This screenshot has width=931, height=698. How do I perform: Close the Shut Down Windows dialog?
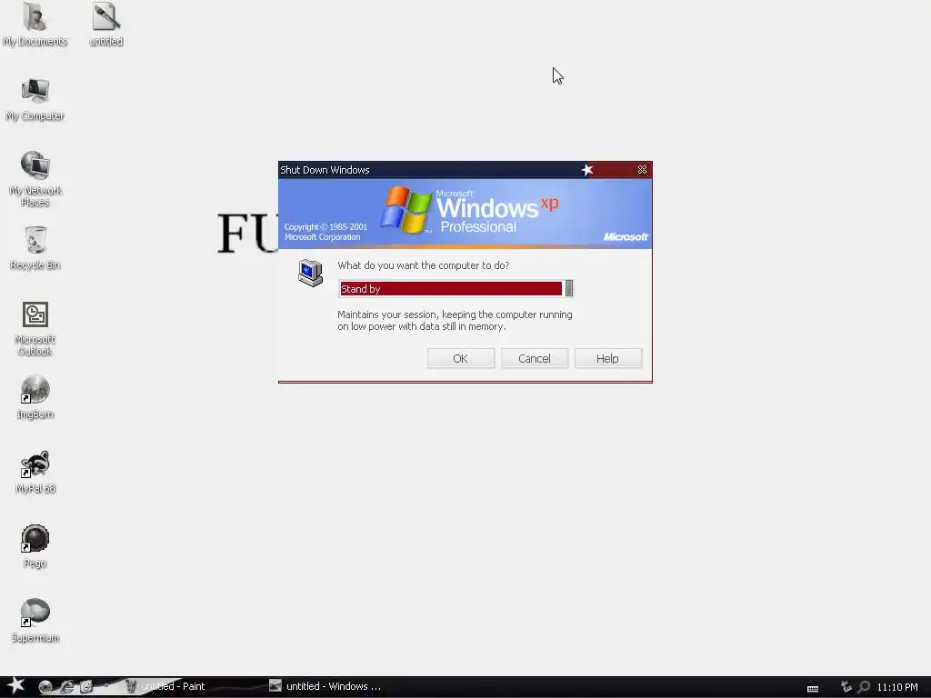pyautogui.click(x=643, y=170)
